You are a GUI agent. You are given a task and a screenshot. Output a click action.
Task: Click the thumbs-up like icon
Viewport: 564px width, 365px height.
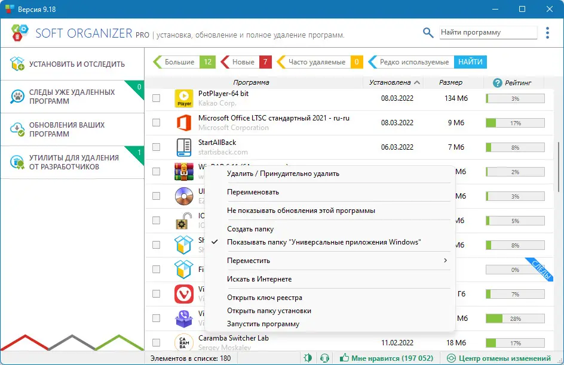coord(344,357)
